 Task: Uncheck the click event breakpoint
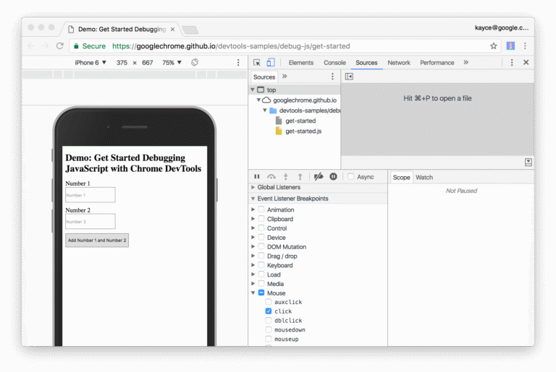(x=269, y=311)
